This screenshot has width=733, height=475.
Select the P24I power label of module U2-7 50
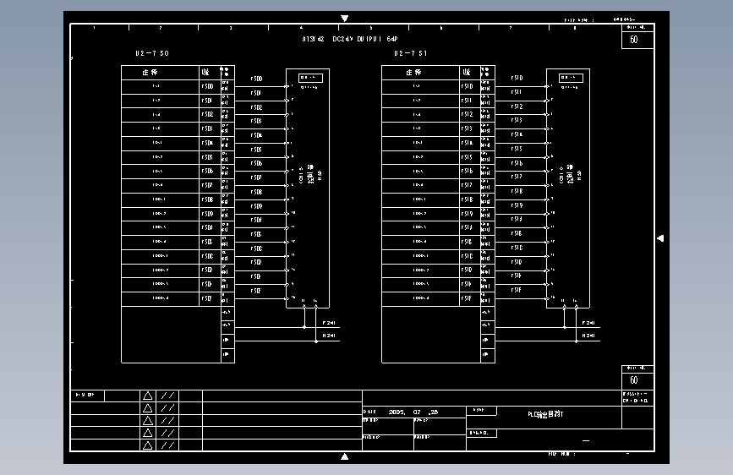(329, 323)
